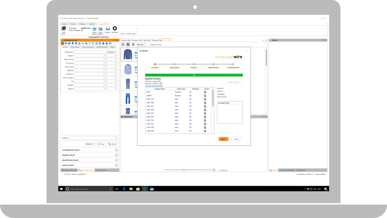Image resolution: width=387 pixels, height=218 pixels.
Task: Open the Contains dropdown next to ArtNumber
Action: [x=116, y=52]
